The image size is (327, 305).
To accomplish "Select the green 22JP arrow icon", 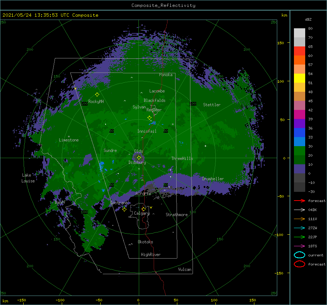I will (299, 237).
